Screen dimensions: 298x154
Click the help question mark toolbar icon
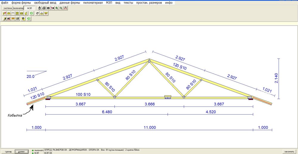[65, 8]
